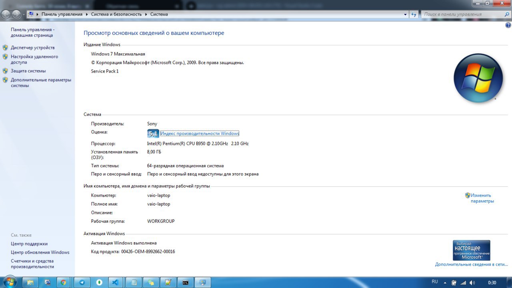Click the RU language indicator
The width and height of the screenshot is (512, 288).
point(435,282)
